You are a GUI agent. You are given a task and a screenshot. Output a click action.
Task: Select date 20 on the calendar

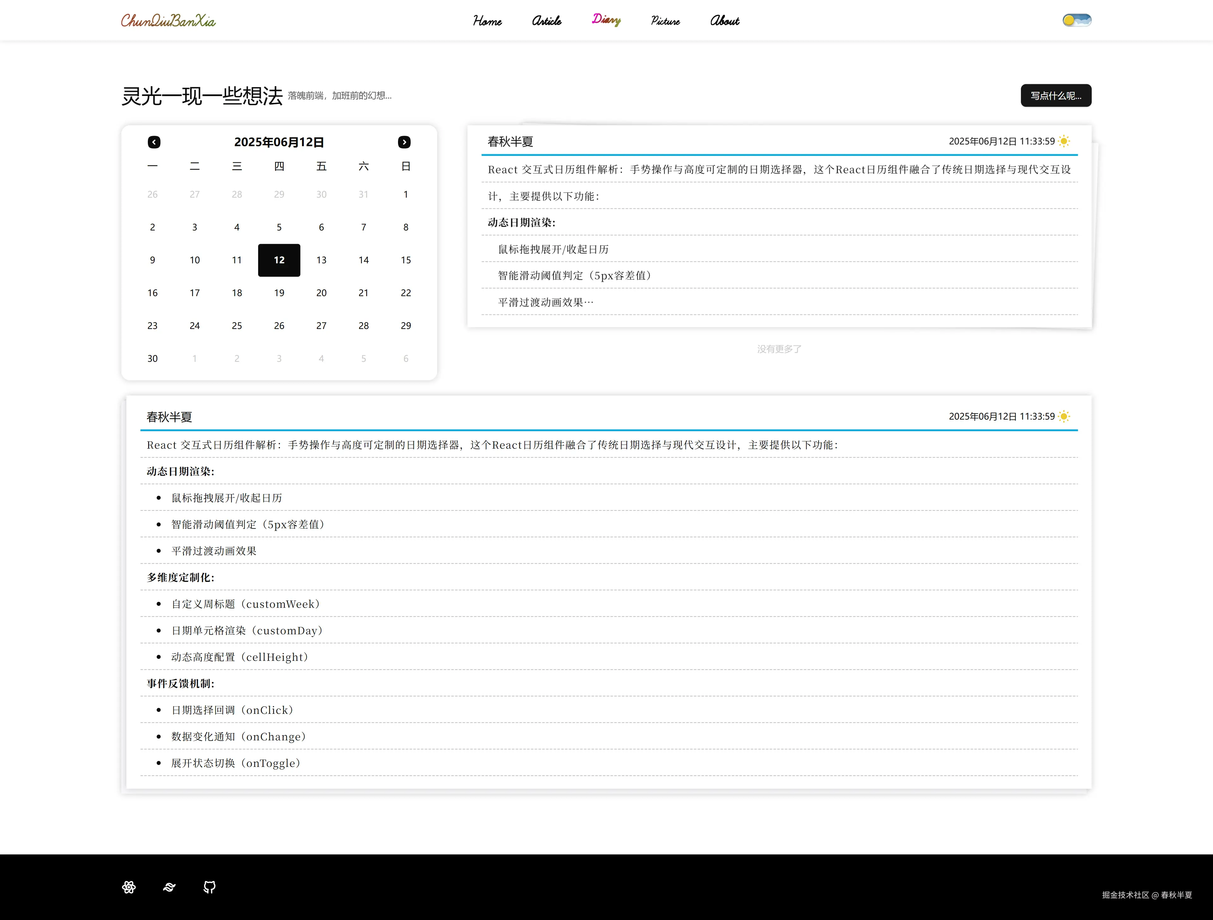tap(321, 293)
